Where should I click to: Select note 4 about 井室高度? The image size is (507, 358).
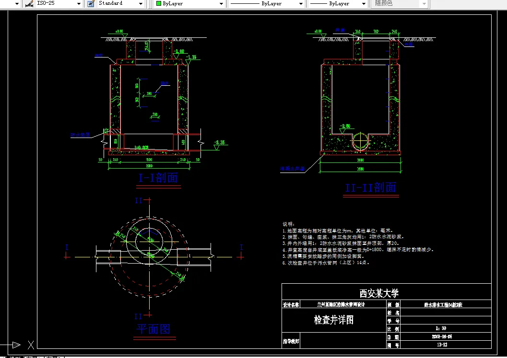click(358, 250)
